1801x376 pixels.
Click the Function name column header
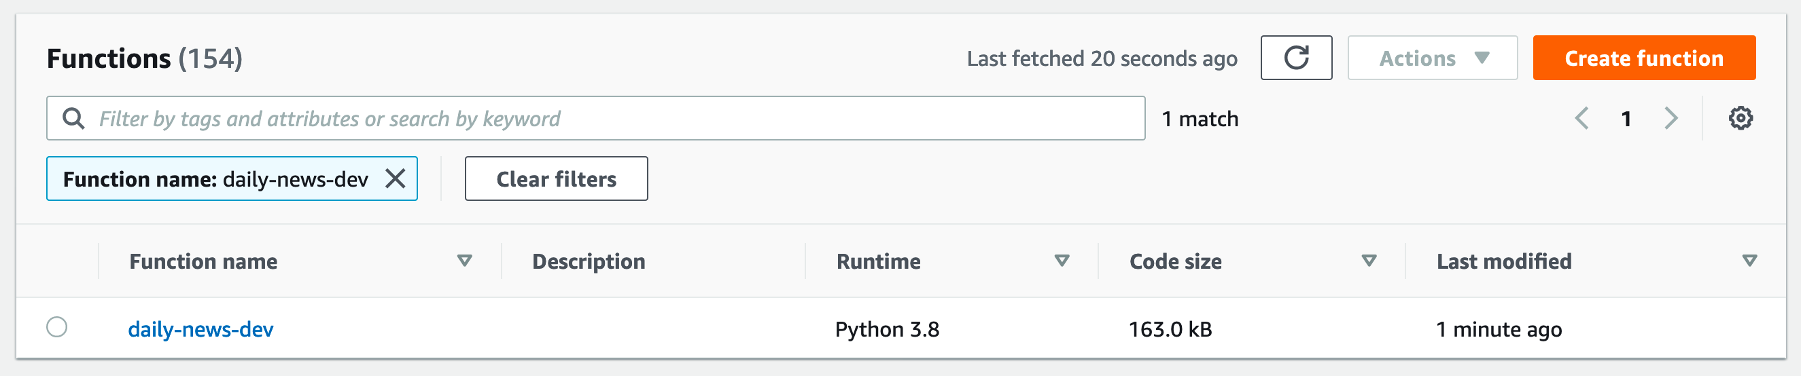point(203,261)
